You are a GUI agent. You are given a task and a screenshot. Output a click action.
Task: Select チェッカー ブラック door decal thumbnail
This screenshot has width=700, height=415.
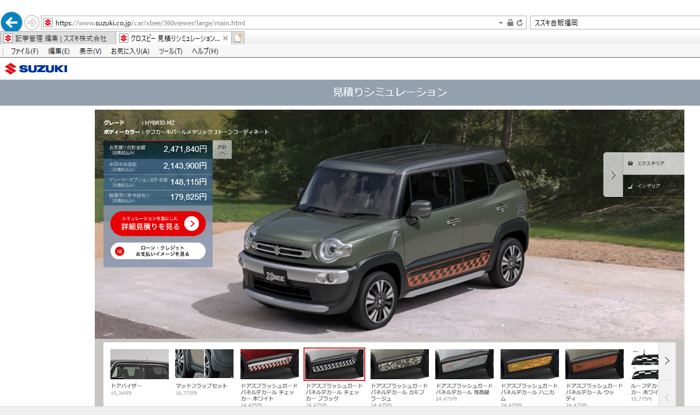(x=334, y=364)
